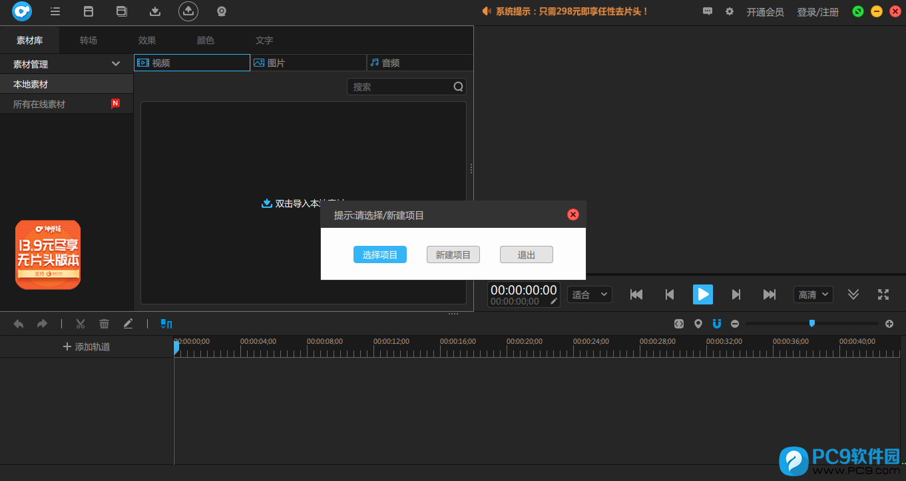Open the message/feedback icon in title bar

point(708,11)
